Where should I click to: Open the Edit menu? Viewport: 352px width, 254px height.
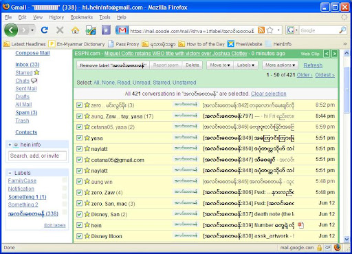(22, 17)
